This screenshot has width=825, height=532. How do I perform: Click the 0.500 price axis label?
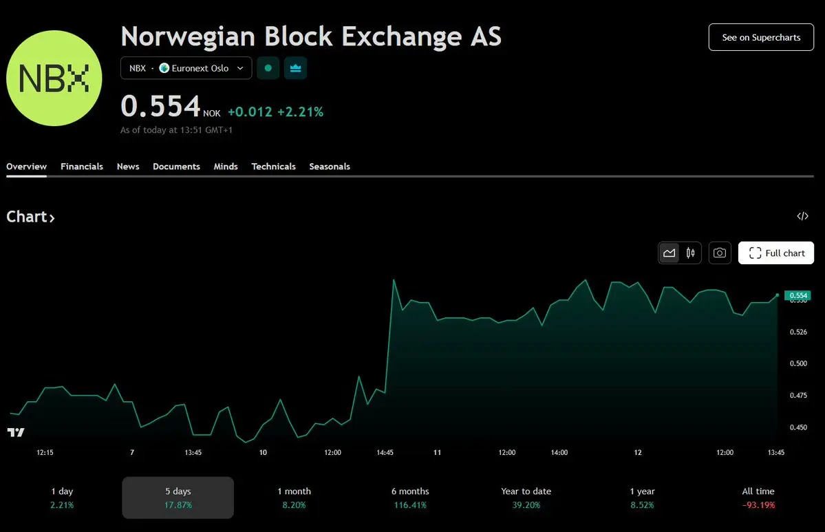pyautogui.click(x=798, y=363)
